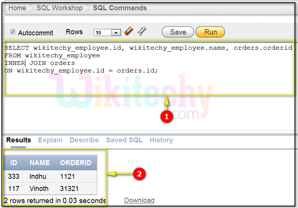Open the Saved SQL tab
This screenshot has width=298, height=208.
(x=124, y=140)
